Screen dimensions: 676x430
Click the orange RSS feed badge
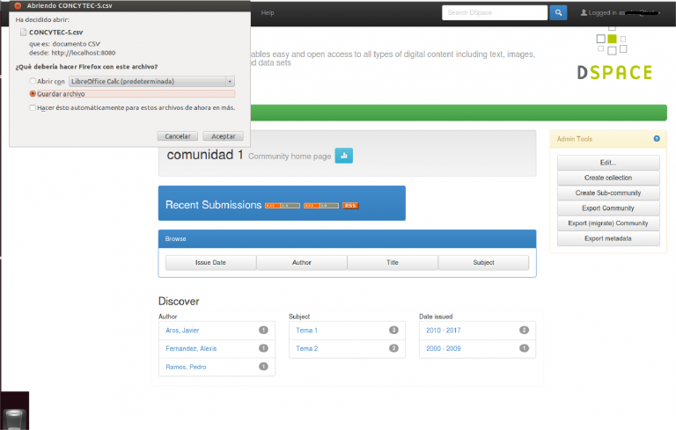point(349,205)
